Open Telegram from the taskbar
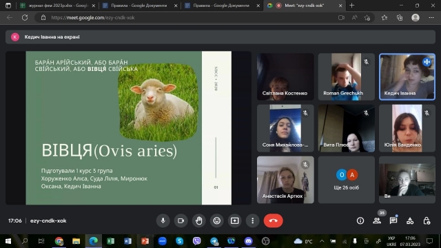 pyautogui.click(x=214, y=241)
